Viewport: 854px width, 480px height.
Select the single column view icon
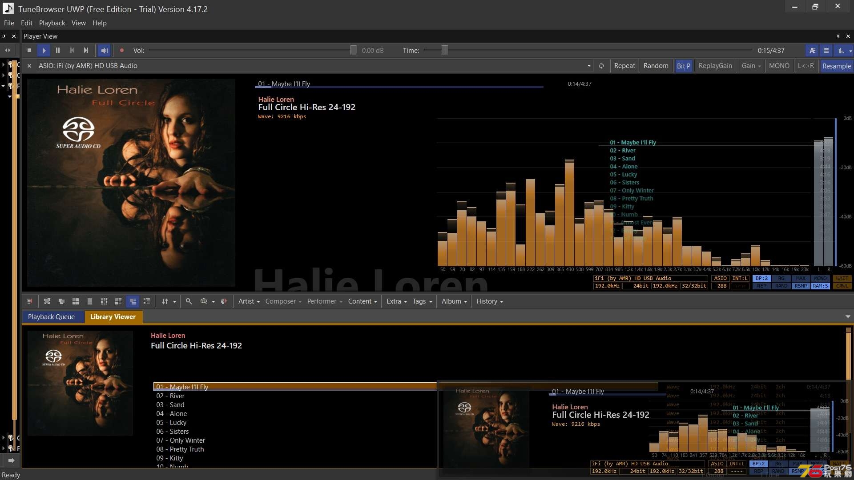[90, 301]
